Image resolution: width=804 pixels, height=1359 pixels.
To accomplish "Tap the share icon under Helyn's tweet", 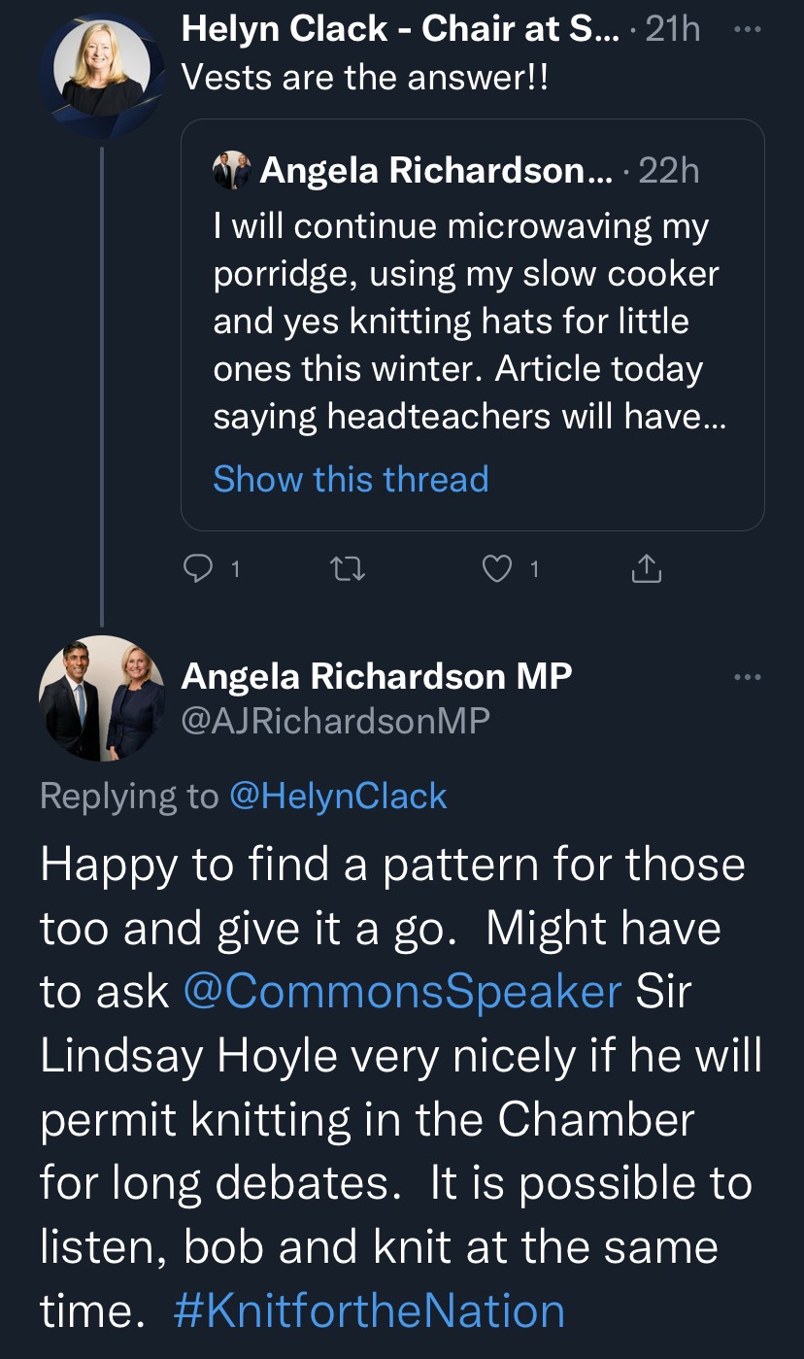I will pos(646,570).
